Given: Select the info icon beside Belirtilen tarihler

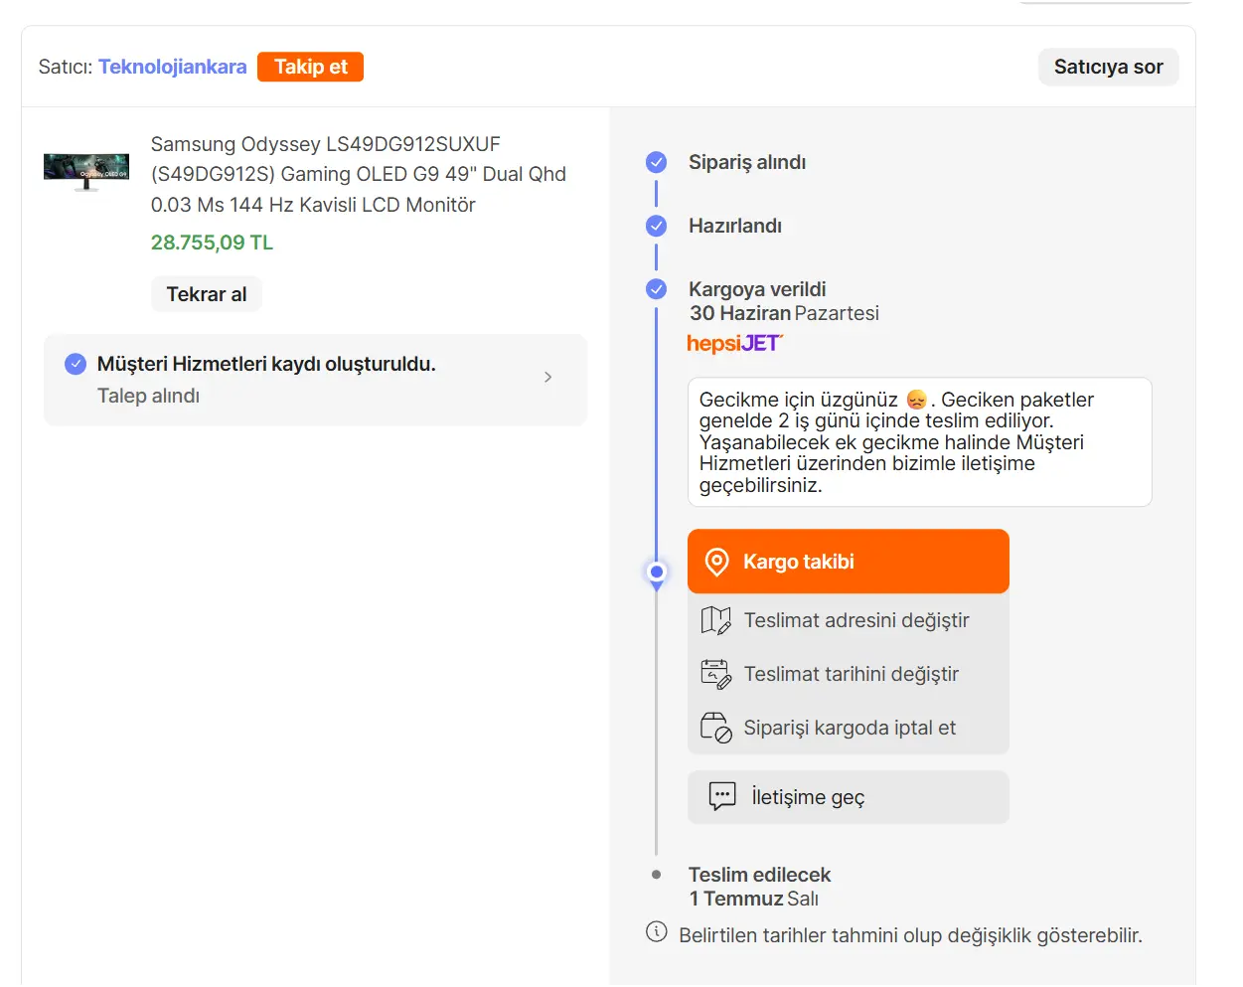Looking at the screenshot, I should [x=657, y=931].
